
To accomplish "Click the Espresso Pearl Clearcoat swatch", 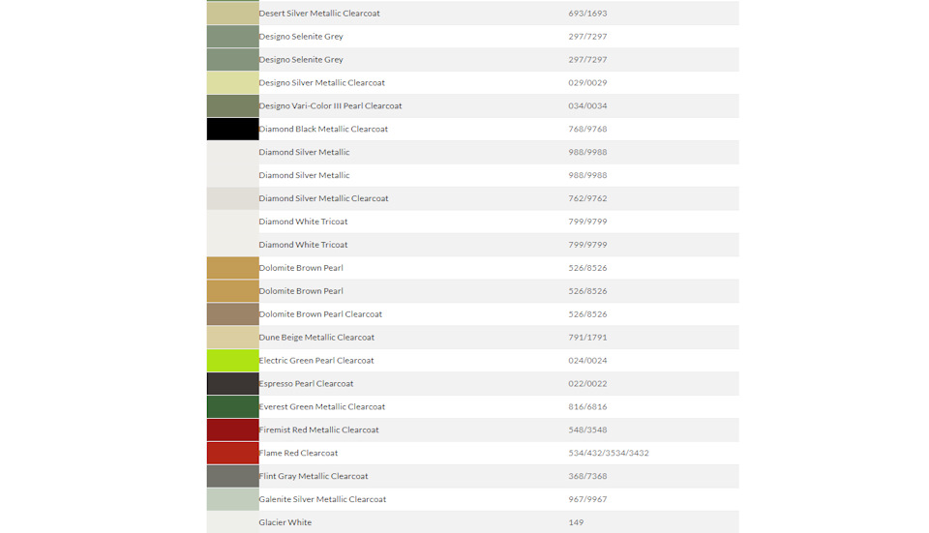I will click(x=232, y=383).
